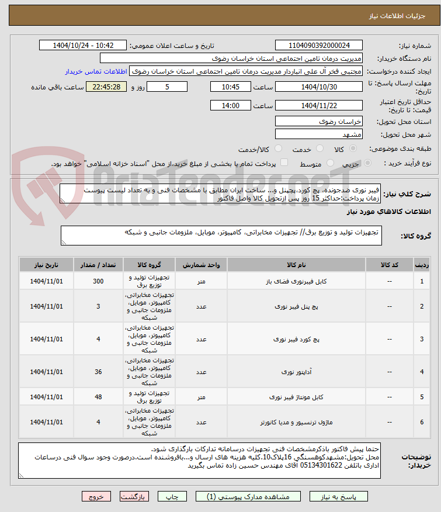441x512 pixels.
Task: Select the متوسط purchase type radio
Action: [x=331, y=162]
